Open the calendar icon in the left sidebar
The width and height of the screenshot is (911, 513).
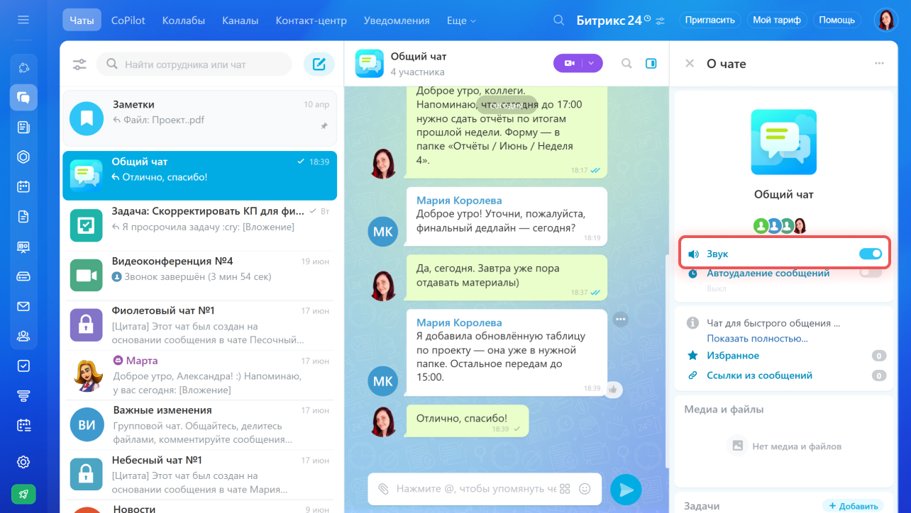(23, 187)
